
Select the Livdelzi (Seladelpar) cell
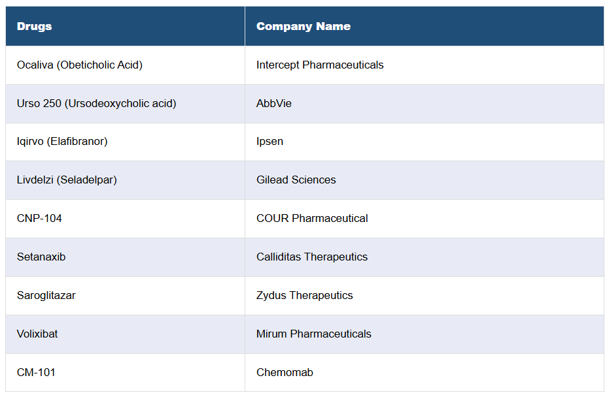[x=67, y=180]
